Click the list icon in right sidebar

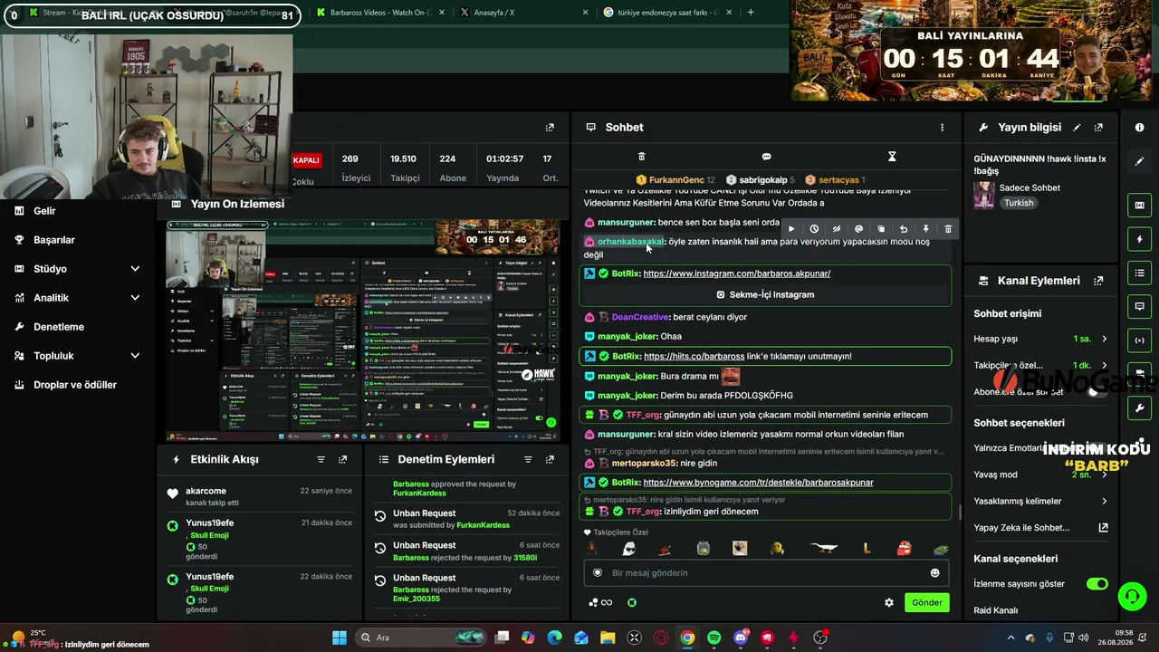(x=1139, y=273)
